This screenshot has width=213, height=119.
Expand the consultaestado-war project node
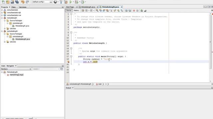[2, 15]
